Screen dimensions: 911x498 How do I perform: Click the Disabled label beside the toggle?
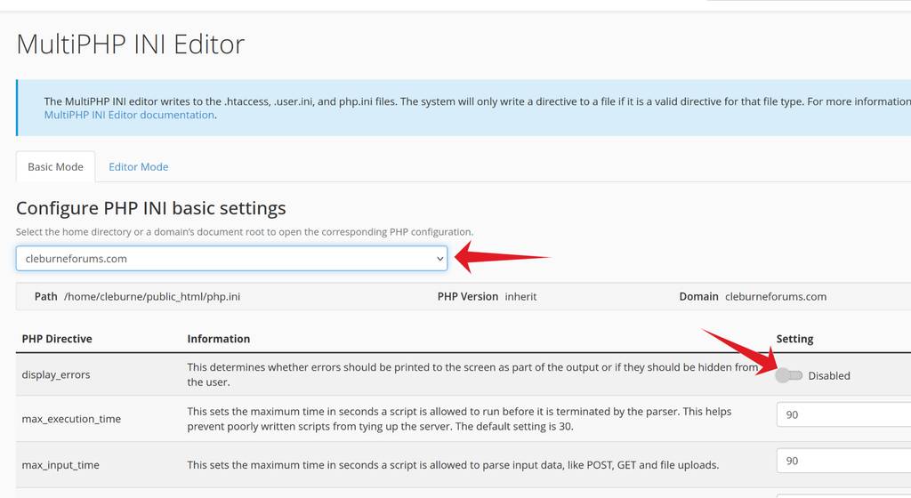(x=829, y=376)
